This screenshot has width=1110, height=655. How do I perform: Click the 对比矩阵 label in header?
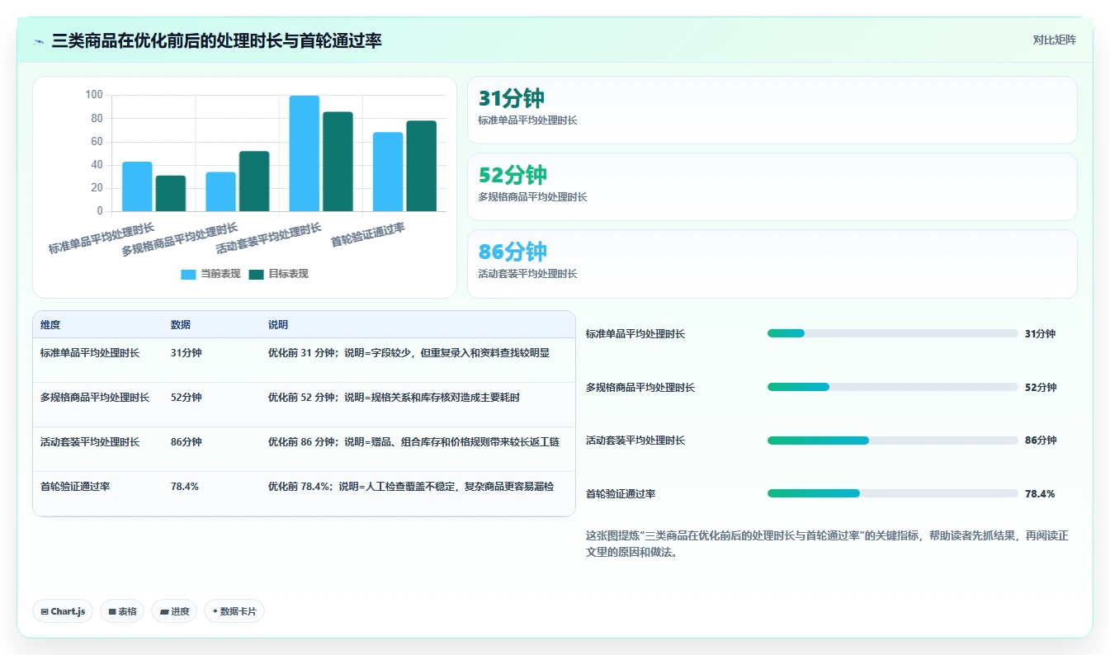[1054, 40]
